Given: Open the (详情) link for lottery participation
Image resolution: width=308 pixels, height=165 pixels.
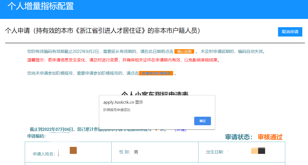Looking at the screenshot, I should pyautogui.click(x=180, y=130).
